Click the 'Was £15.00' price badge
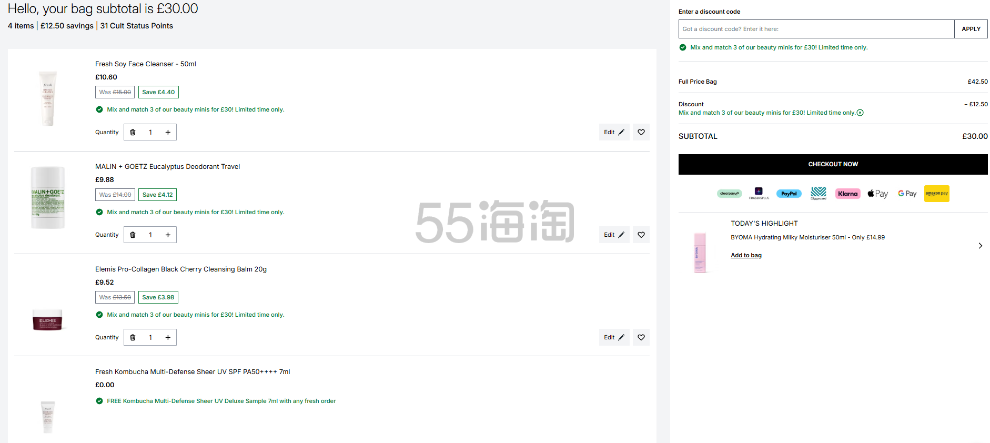990x443 pixels. click(115, 92)
